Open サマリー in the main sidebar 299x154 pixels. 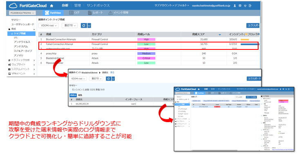click(16, 20)
